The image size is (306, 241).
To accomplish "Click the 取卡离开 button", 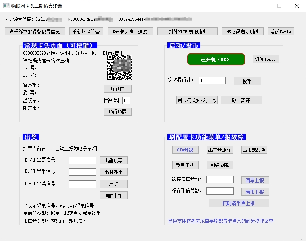I will click(241, 100).
